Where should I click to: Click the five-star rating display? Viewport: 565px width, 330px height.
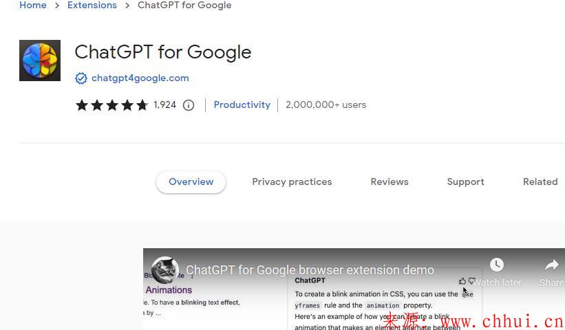tap(112, 105)
